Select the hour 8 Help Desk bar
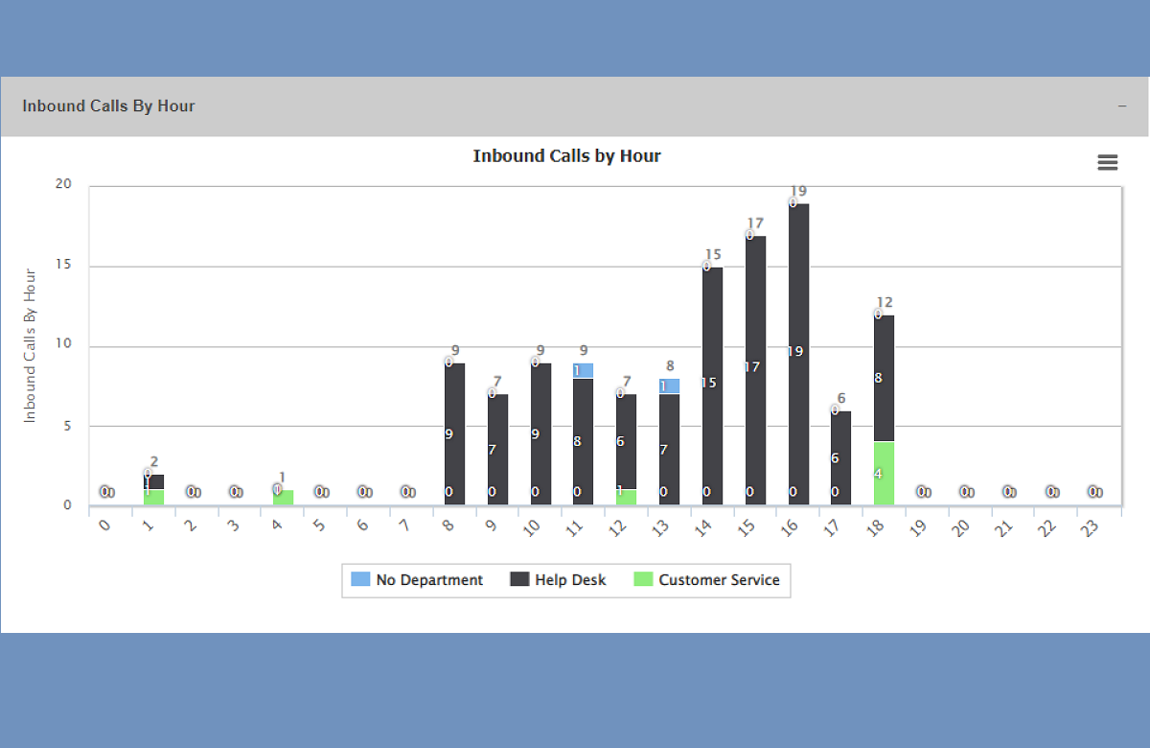The width and height of the screenshot is (1150, 748). point(454,433)
